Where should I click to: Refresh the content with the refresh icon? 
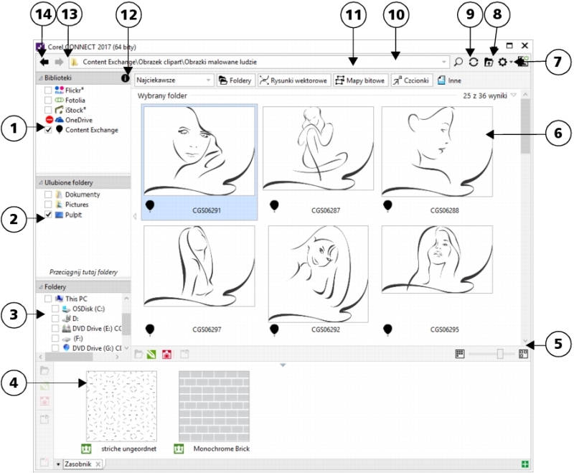point(474,62)
